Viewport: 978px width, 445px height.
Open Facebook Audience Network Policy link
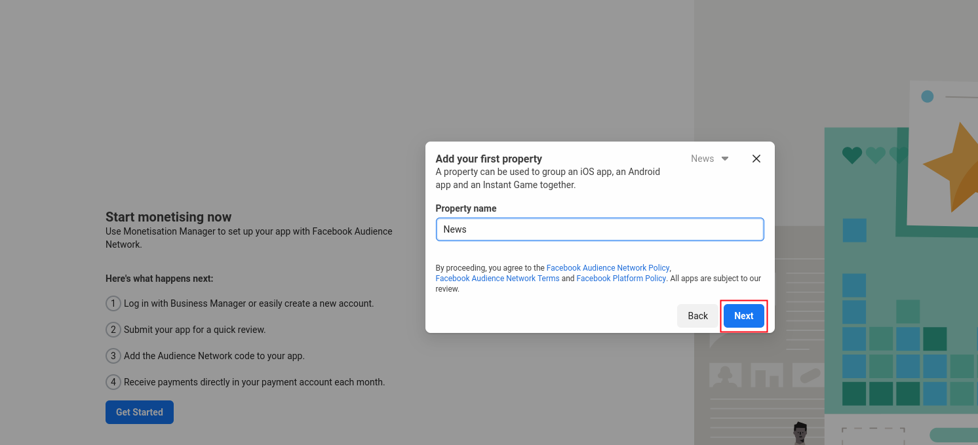pos(608,268)
